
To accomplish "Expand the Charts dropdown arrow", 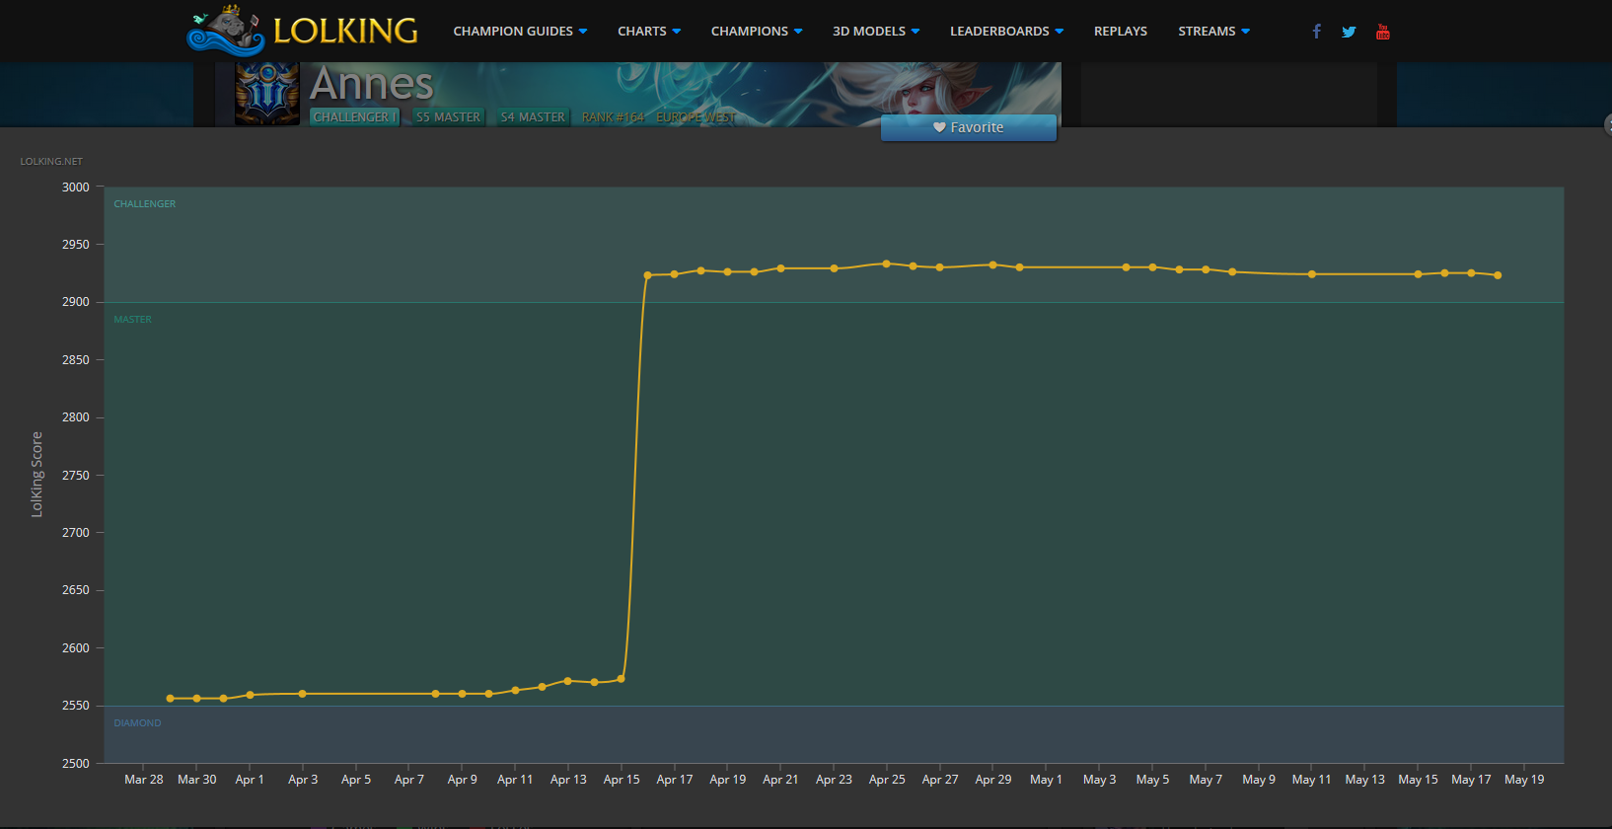I will point(677,32).
